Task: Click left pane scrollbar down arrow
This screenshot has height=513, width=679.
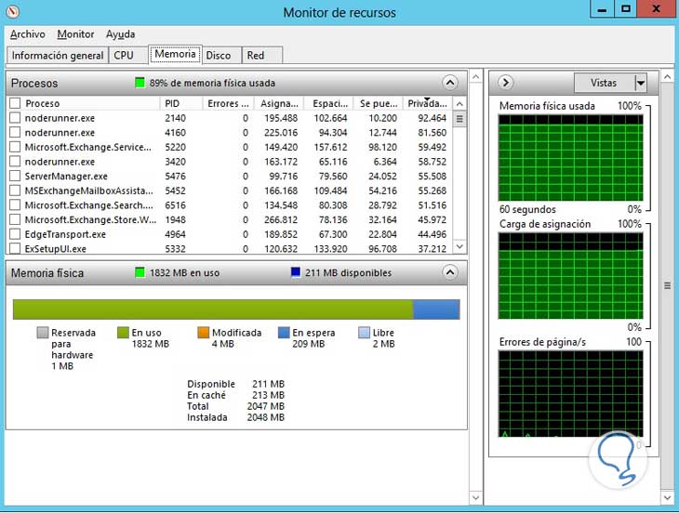Action: pos(475,497)
